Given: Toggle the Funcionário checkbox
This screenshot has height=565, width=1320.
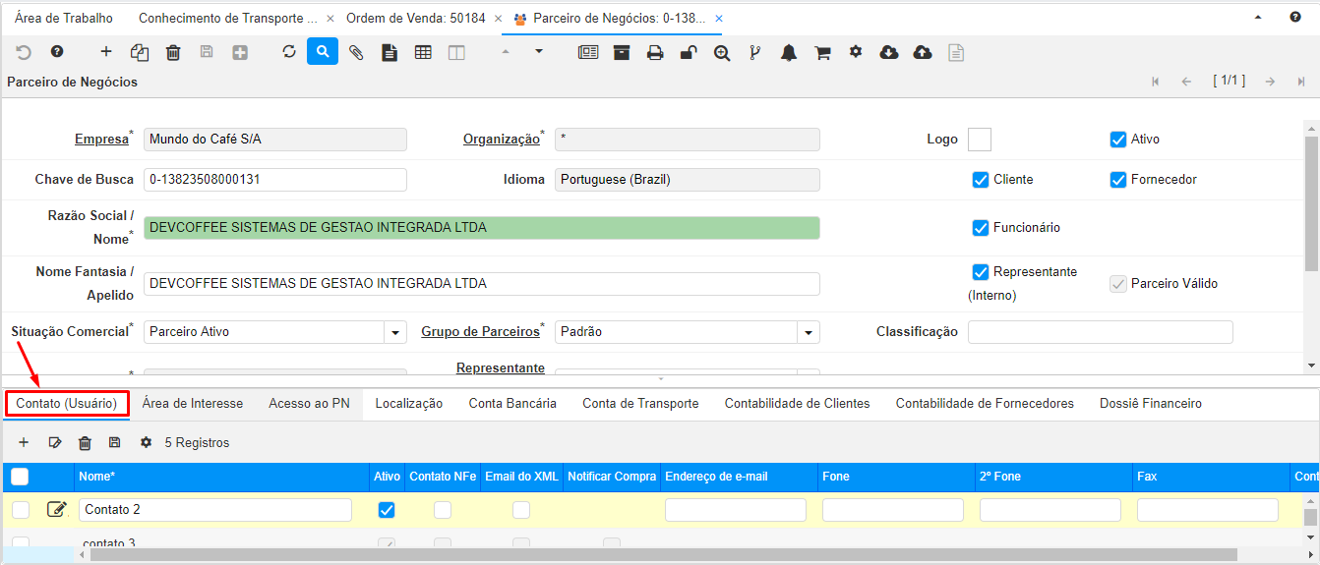Looking at the screenshot, I should pyautogui.click(x=980, y=228).
